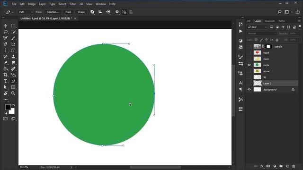Image resolution: width=303 pixels, height=170 pixels.
Task: Click the foreground black color swatch
Action: [8, 107]
